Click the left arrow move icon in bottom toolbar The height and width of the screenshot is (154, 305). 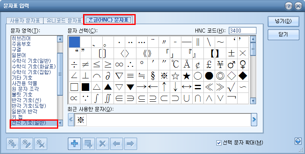tap(116, 144)
